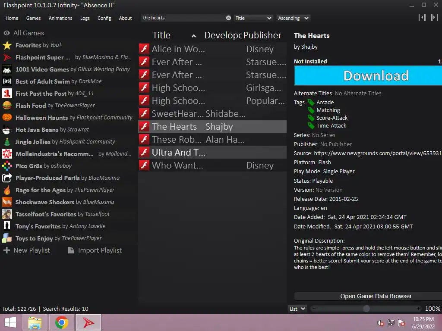Toggle the right sidebar with the second top-right bar icon
This screenshot has height=331, width=442.
(434, 17)
